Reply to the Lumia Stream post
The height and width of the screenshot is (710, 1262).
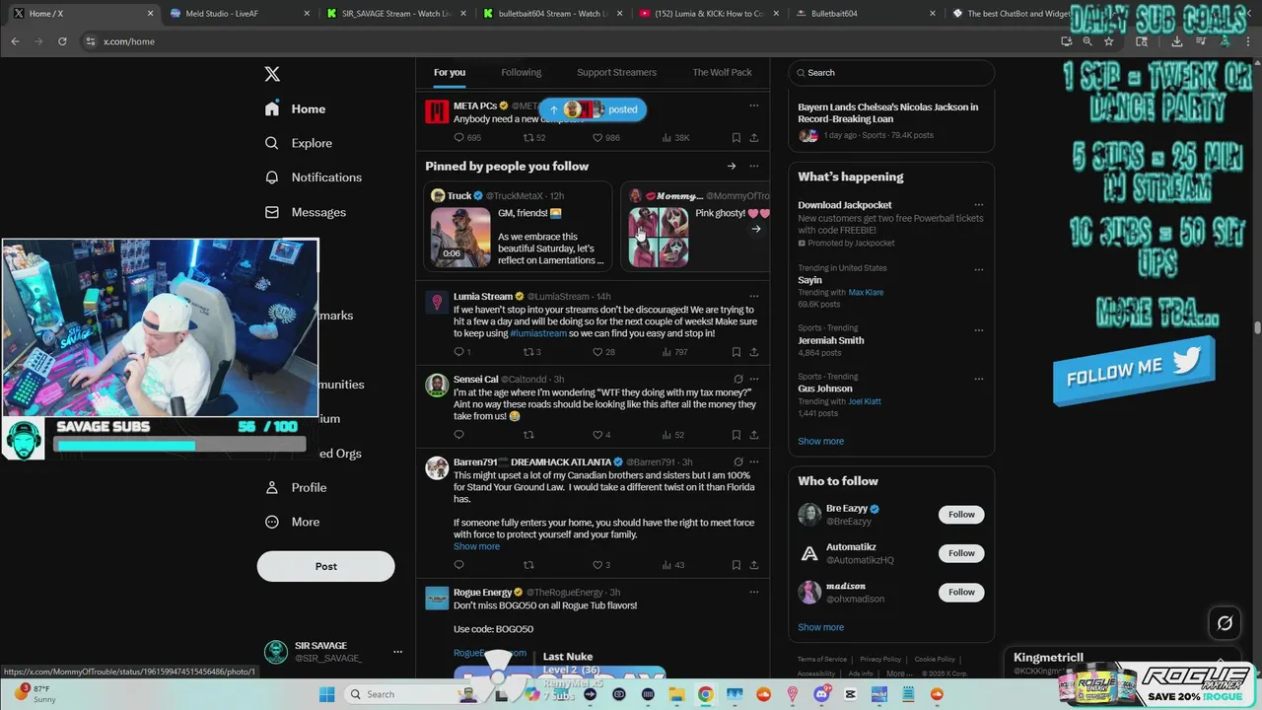[x=458, y=352]
